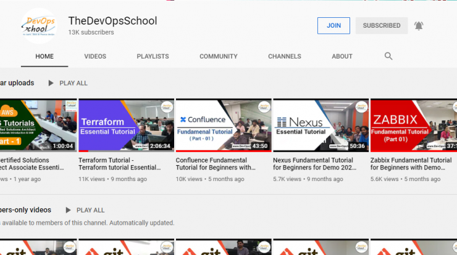Switch to the HOME tab
This screenshot has width=457, height=255.
pos(44,57)
